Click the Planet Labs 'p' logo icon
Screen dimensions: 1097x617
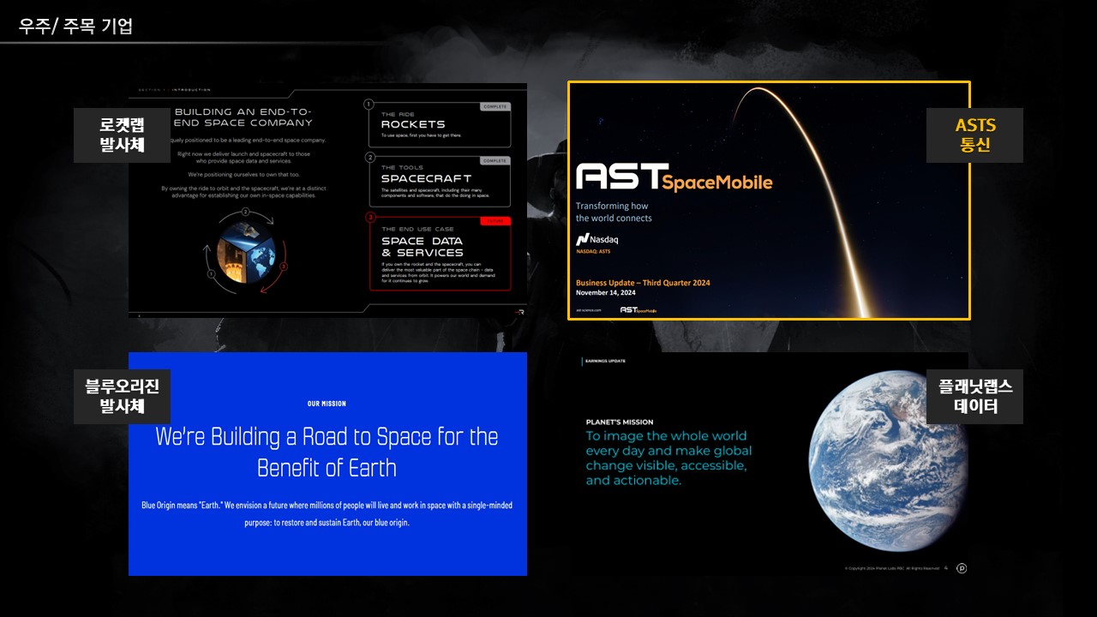click(x=962, y=568)
